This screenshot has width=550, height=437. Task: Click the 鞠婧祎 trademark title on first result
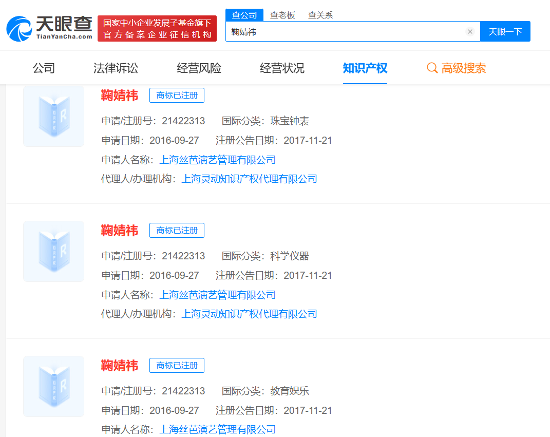tap(120, 96)
